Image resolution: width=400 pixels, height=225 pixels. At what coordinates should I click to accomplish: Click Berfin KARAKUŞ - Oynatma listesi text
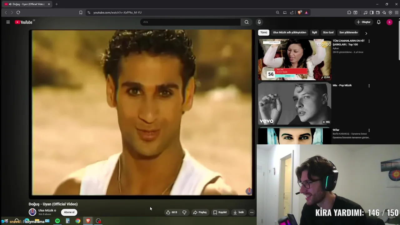[350, 134]
